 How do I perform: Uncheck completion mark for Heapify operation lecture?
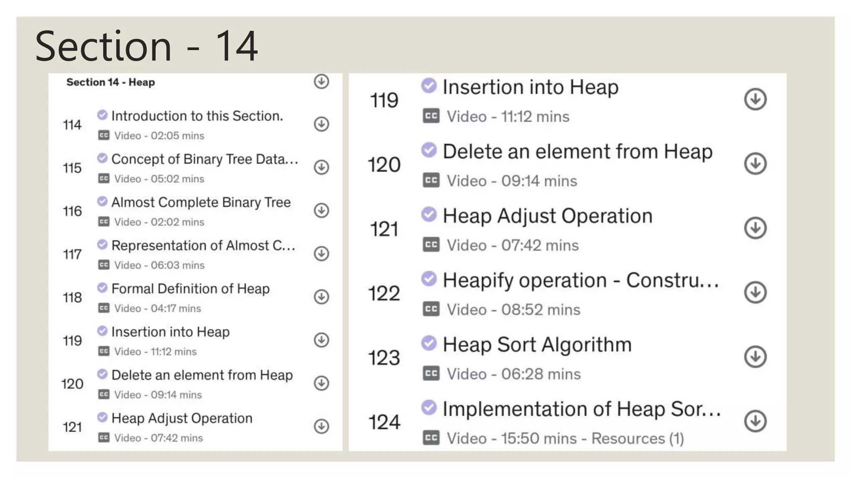point(429,279)
